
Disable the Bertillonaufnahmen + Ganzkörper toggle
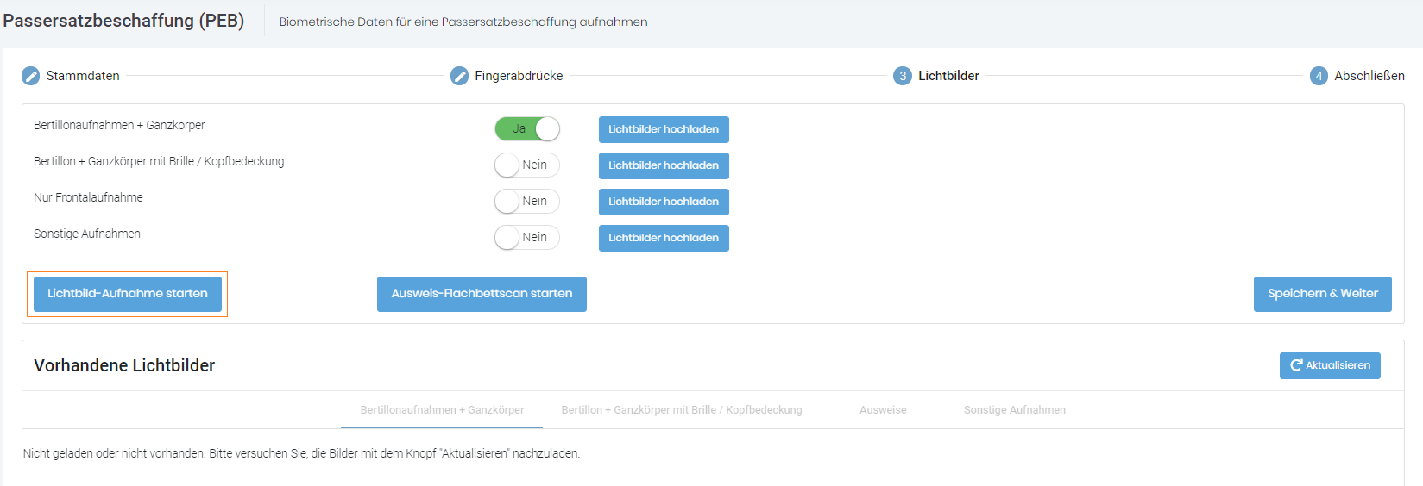(527, 129)
